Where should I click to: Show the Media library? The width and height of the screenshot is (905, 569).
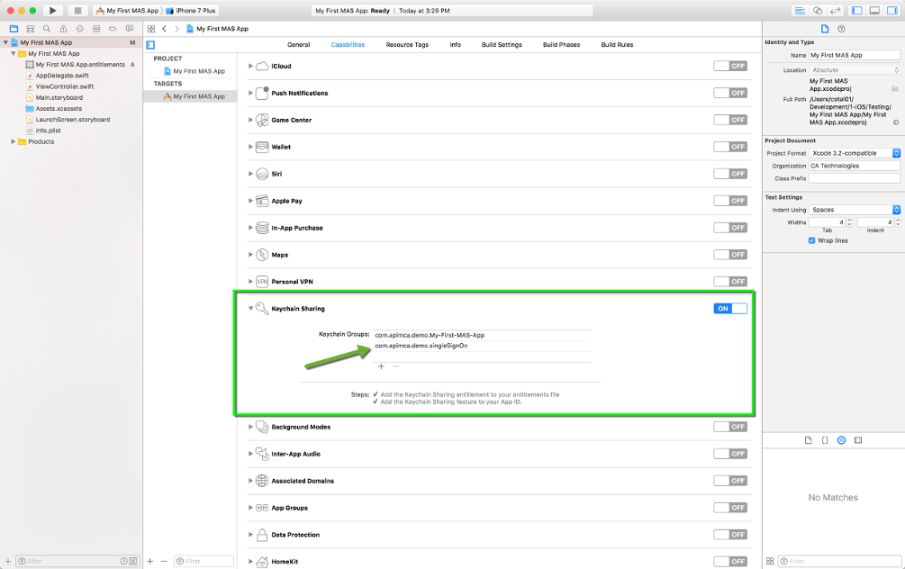(858, 440)
